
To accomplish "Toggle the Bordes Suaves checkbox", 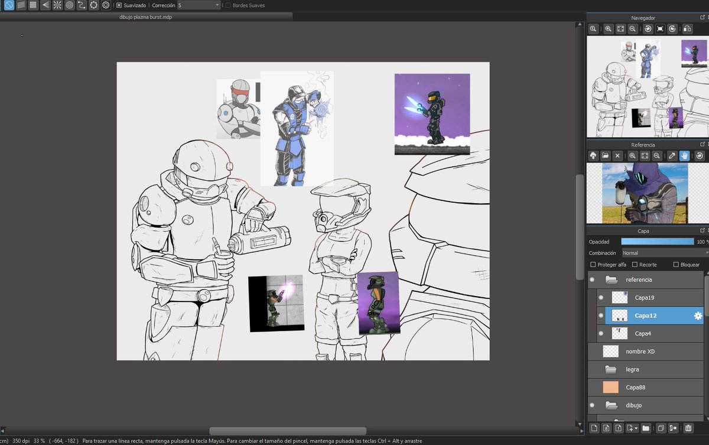I will (228, 5).
